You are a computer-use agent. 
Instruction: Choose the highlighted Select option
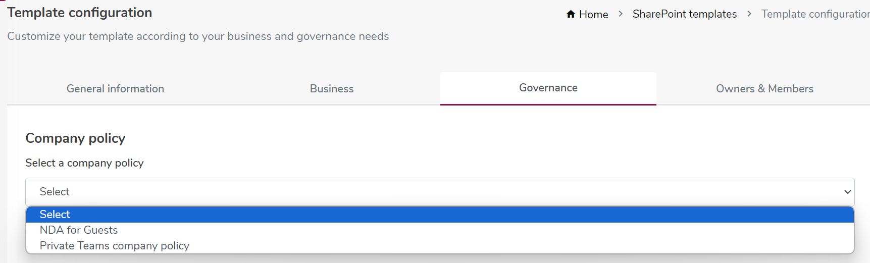click(x=440, y=215)
